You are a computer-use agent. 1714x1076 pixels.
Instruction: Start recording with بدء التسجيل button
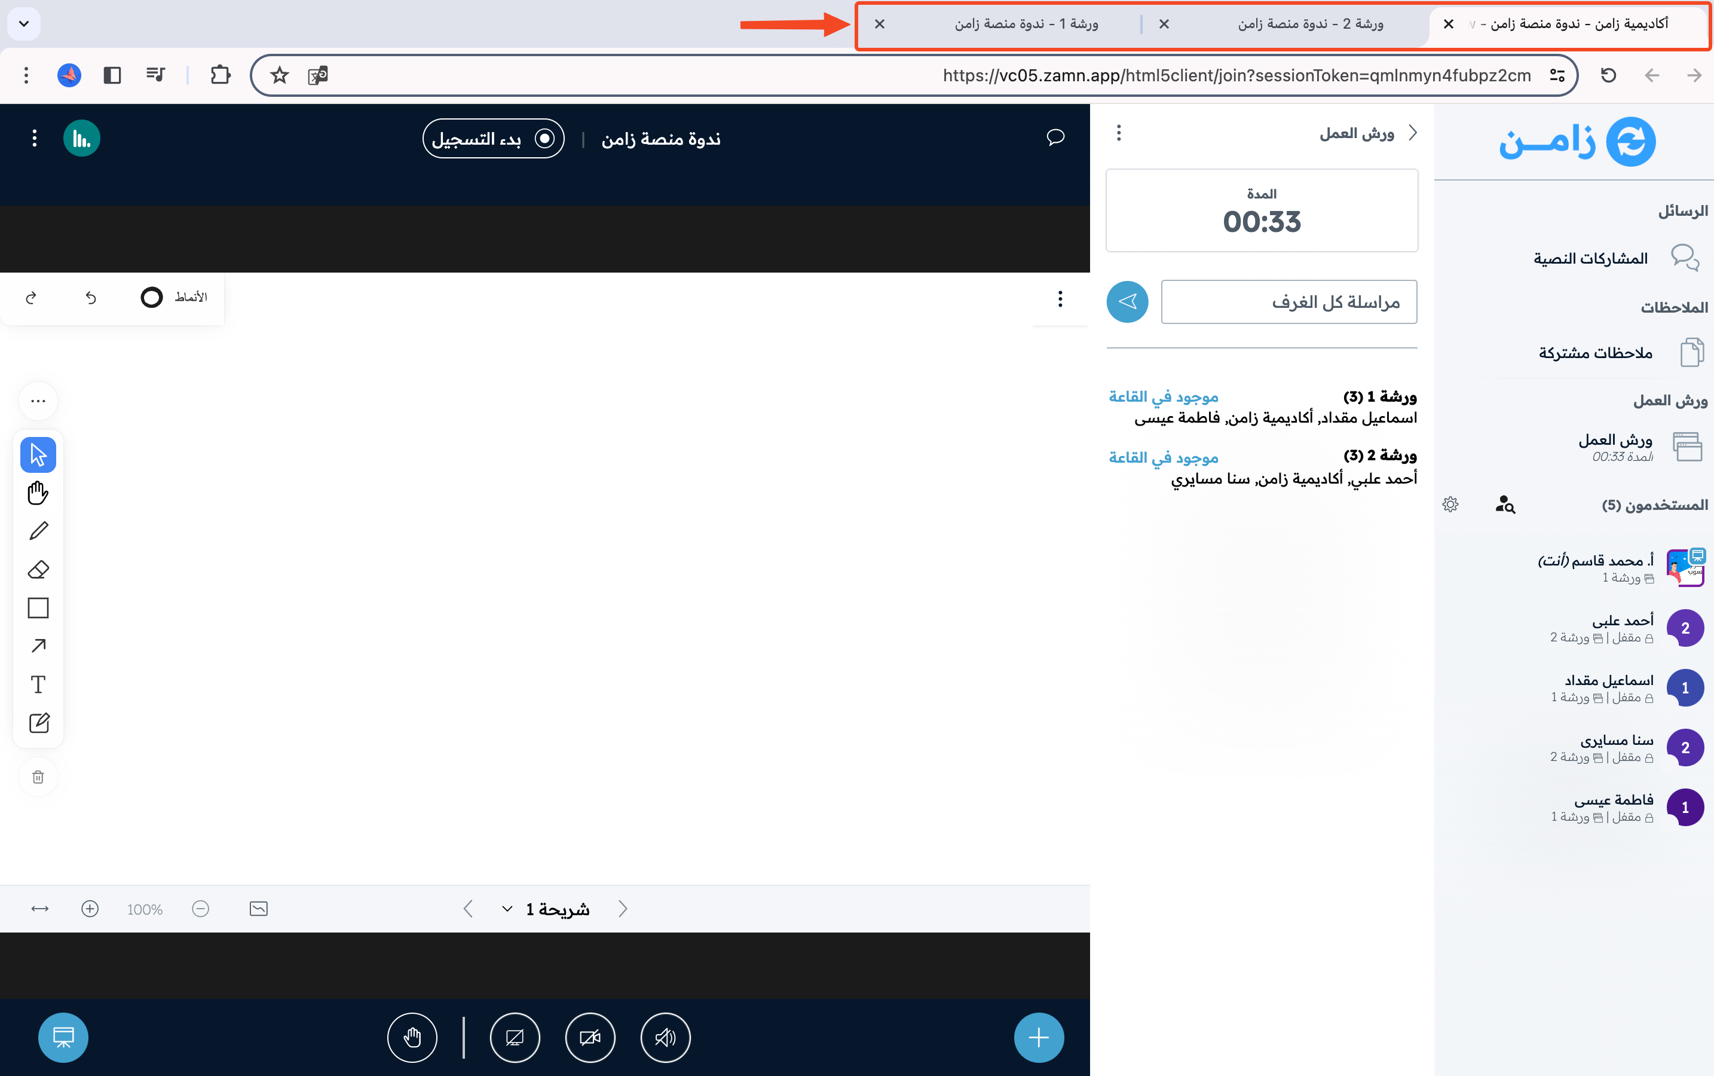(x=493, y=139)
